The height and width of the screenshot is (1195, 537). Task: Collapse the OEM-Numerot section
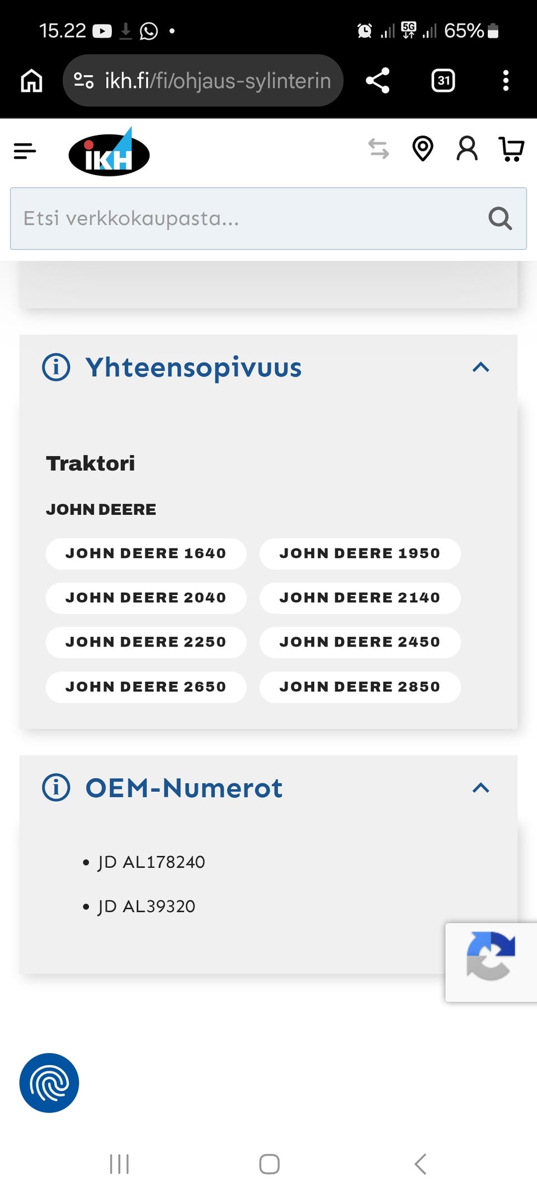tap(481, 788)
